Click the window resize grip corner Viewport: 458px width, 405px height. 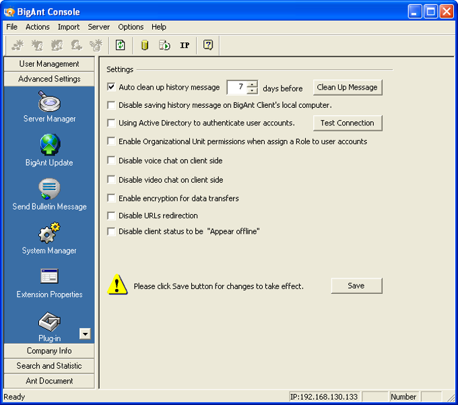451,398
